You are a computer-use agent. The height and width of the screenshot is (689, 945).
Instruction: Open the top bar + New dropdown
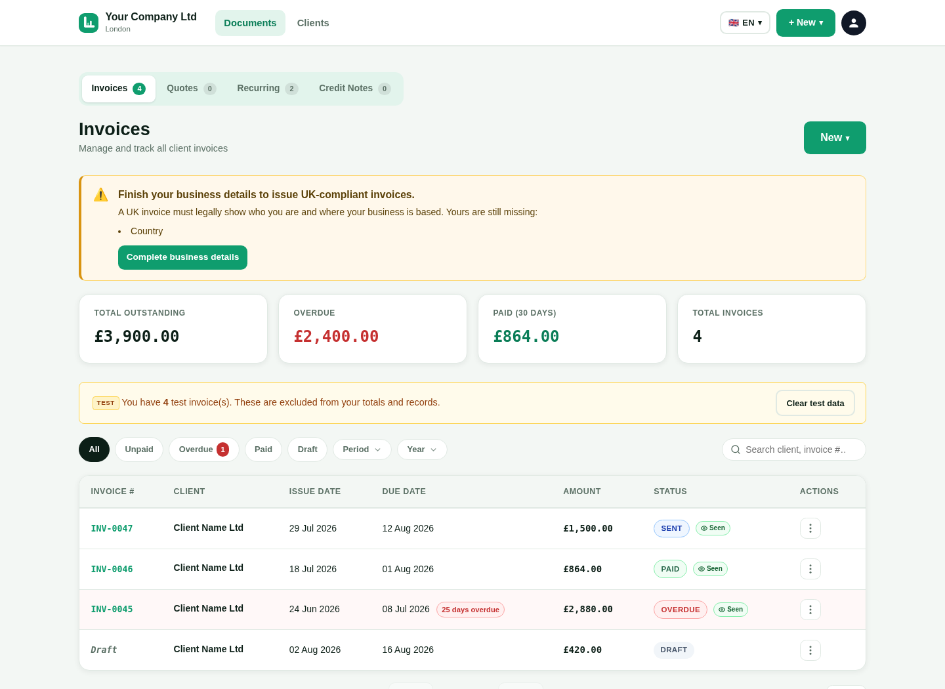click(x=806, y=23)
